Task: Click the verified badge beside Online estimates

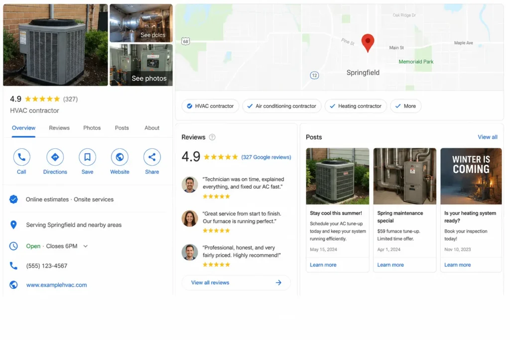Action: tap(13, 199)
